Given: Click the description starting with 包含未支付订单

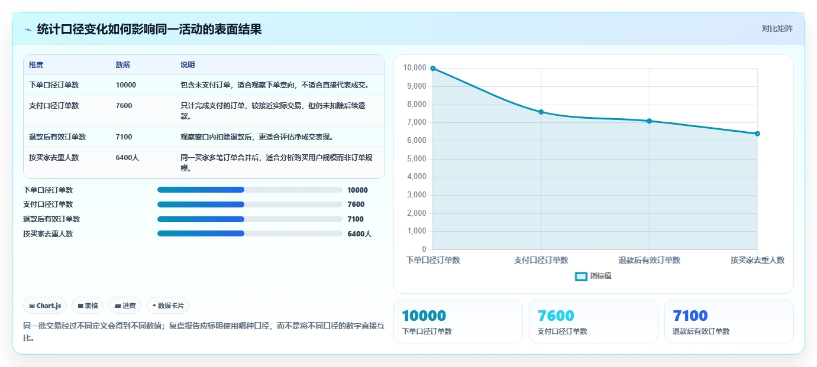Looking at the screenshot, I should coord(275,85).
